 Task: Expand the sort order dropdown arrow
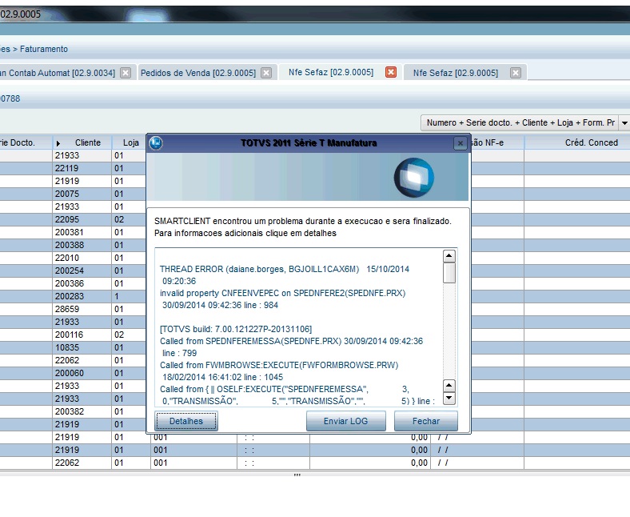point(624,122)
